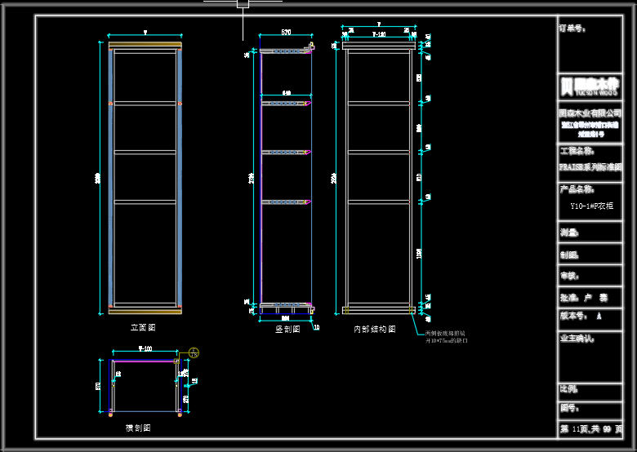Click the 内部结构图 drawing label

(x=375, y=329)
